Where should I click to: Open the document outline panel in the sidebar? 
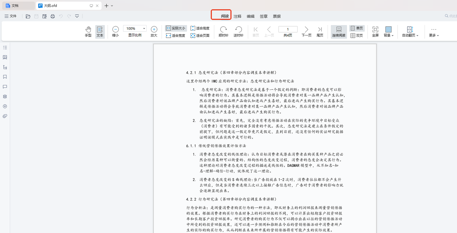coord(5,47)
